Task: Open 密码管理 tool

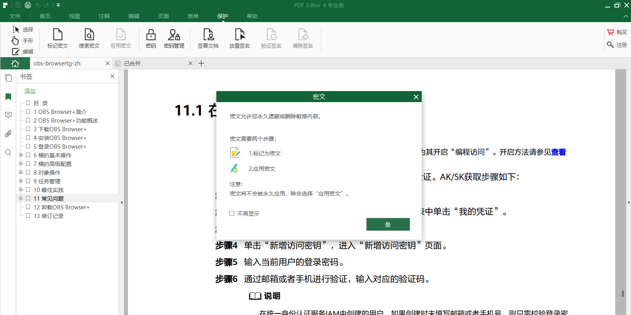Action: (x=174, y=38)
